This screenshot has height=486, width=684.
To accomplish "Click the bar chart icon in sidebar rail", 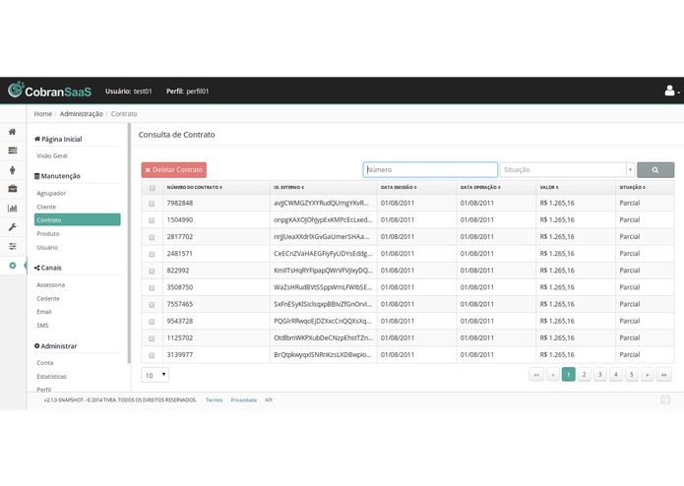I will tap(12, 208).
